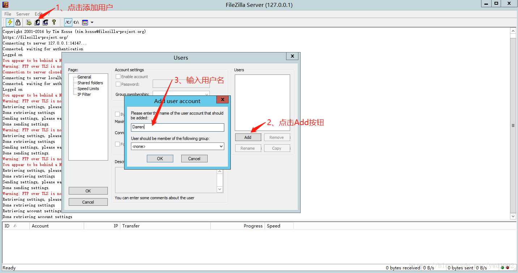Click the 0 bytes received status text
The width and height of the screenshot is (518, 273).
point(403,268)
